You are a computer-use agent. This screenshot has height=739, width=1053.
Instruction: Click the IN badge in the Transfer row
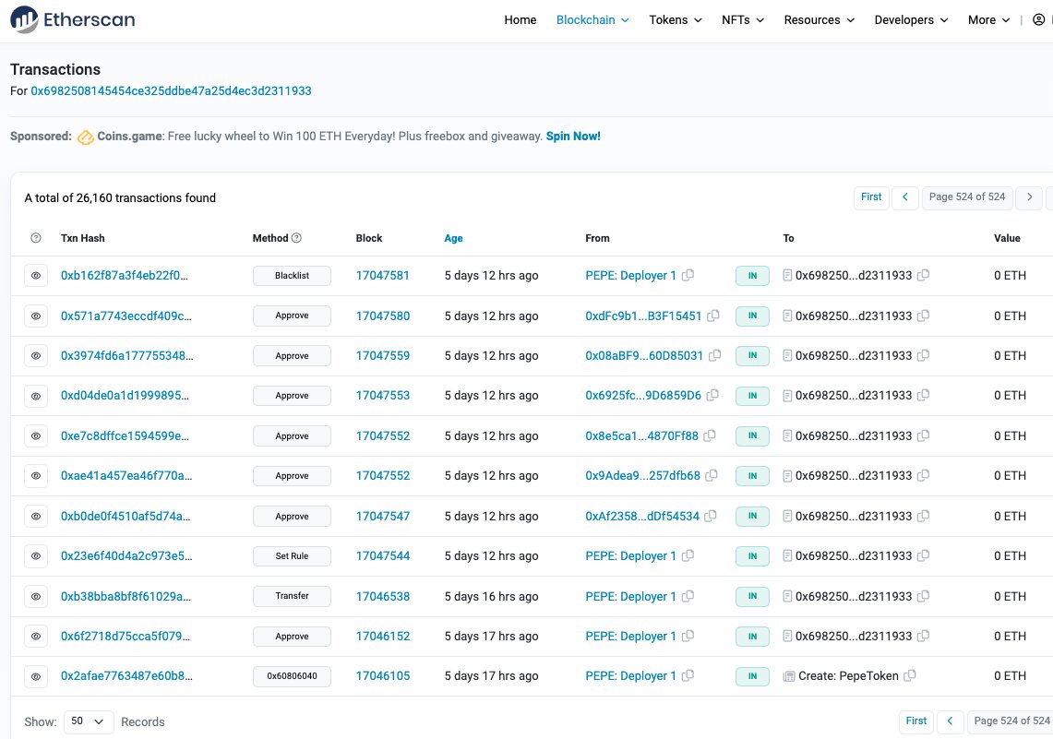(x=753, y=596)
